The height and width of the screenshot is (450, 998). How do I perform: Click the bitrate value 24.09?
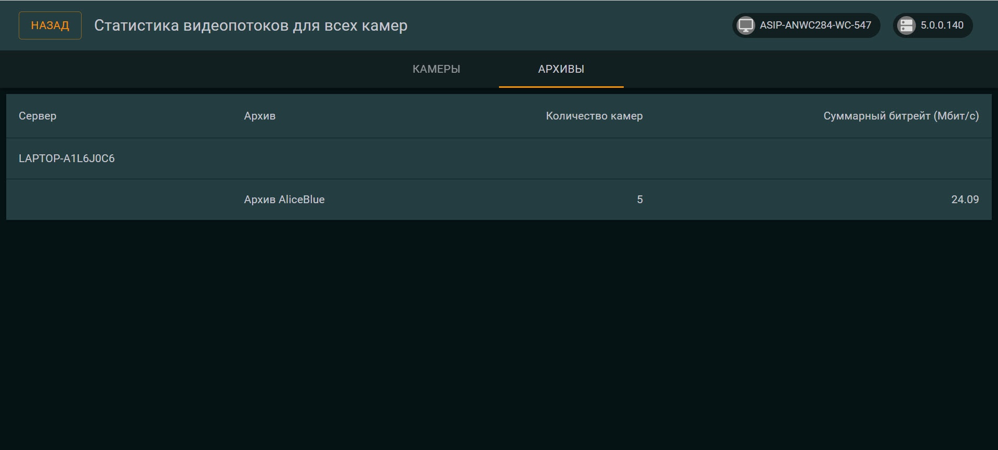(964, 200)
